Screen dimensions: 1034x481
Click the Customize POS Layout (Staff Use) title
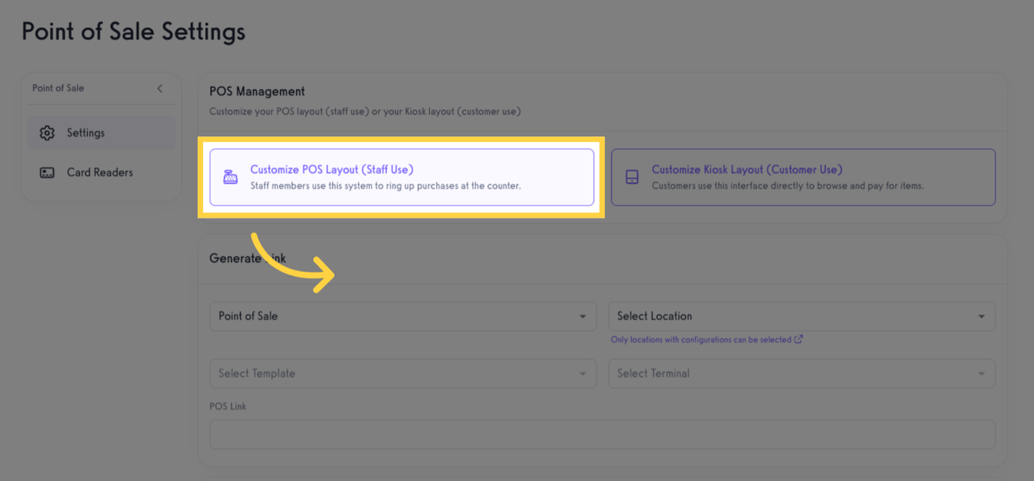pyautogui.click(x=332, y=169)
